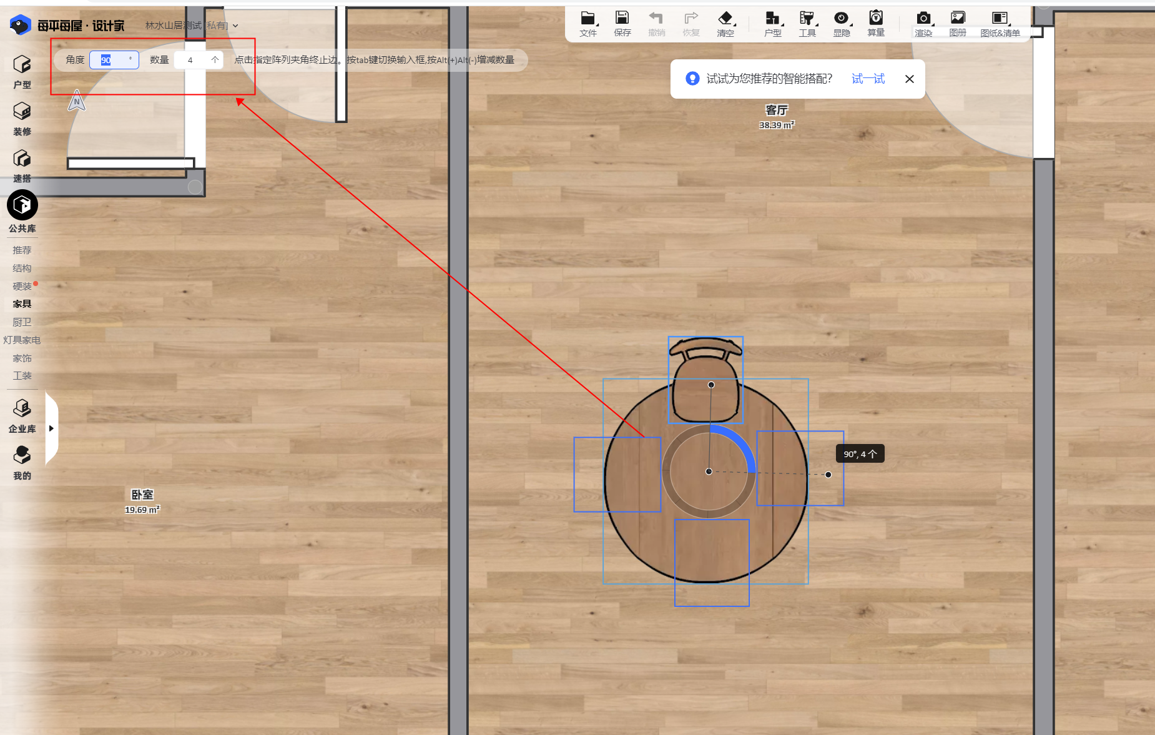Select the chair on the round table
1155x735 pixels.
[705, 380]
